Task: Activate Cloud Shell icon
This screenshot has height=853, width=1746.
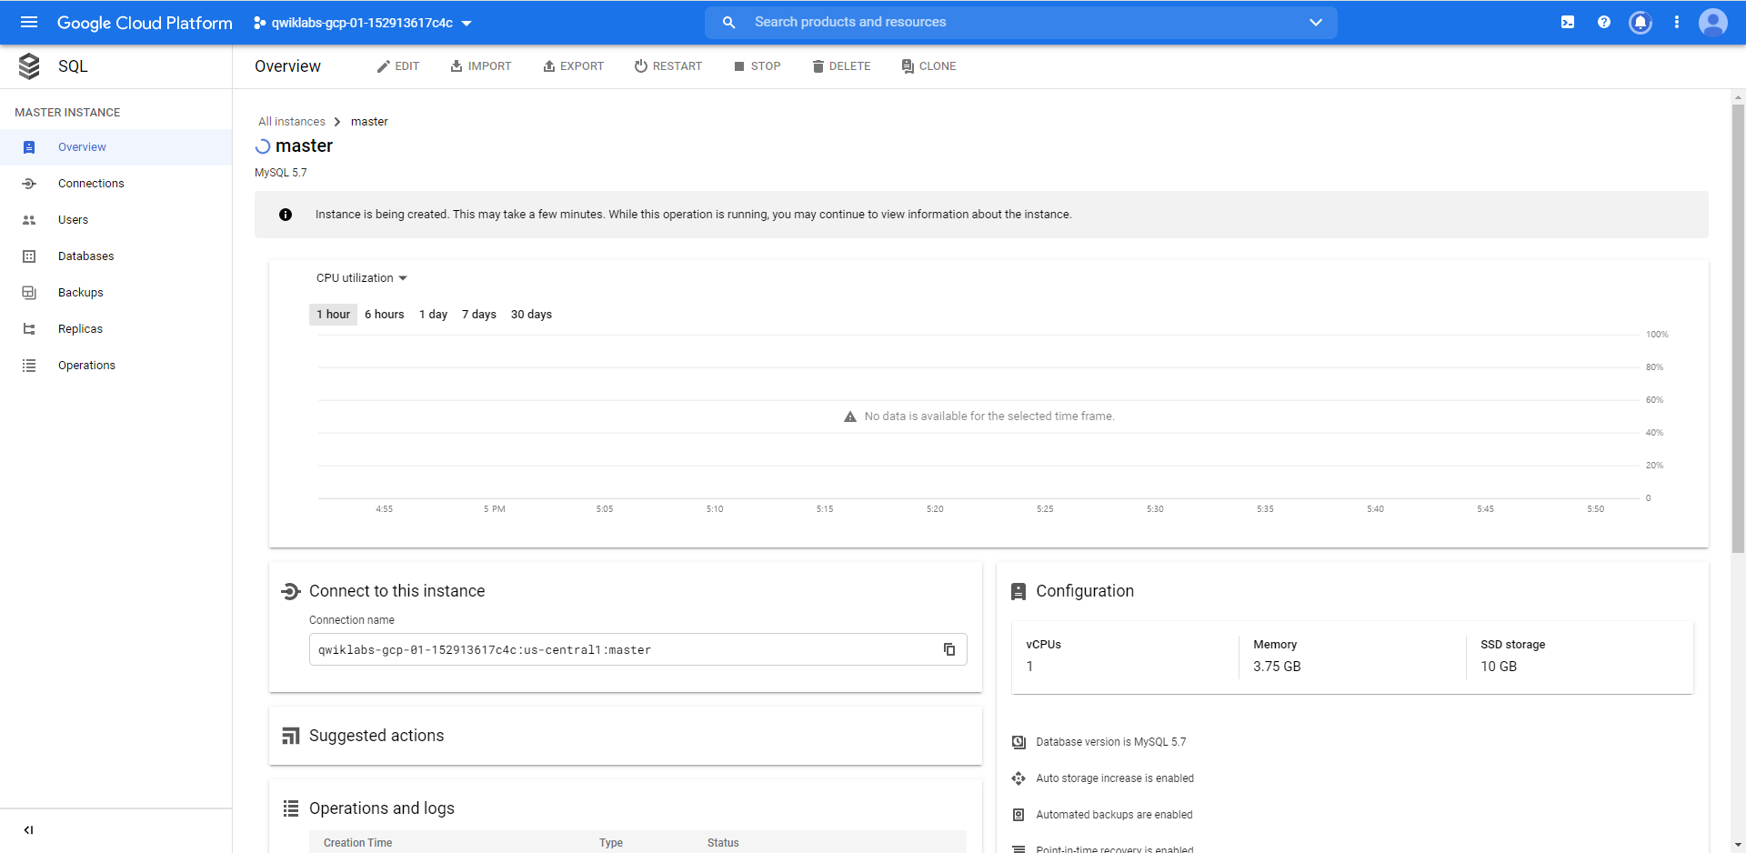Action: click(x=1568, y=22)
